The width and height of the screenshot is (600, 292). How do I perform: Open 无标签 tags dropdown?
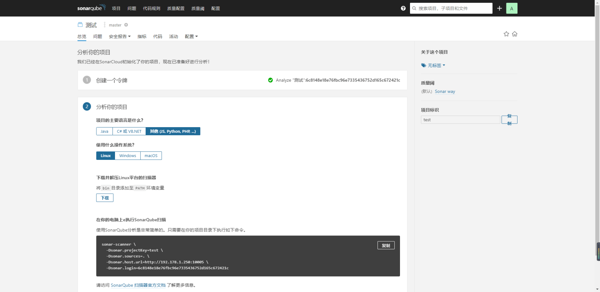[x=436, y=66]
